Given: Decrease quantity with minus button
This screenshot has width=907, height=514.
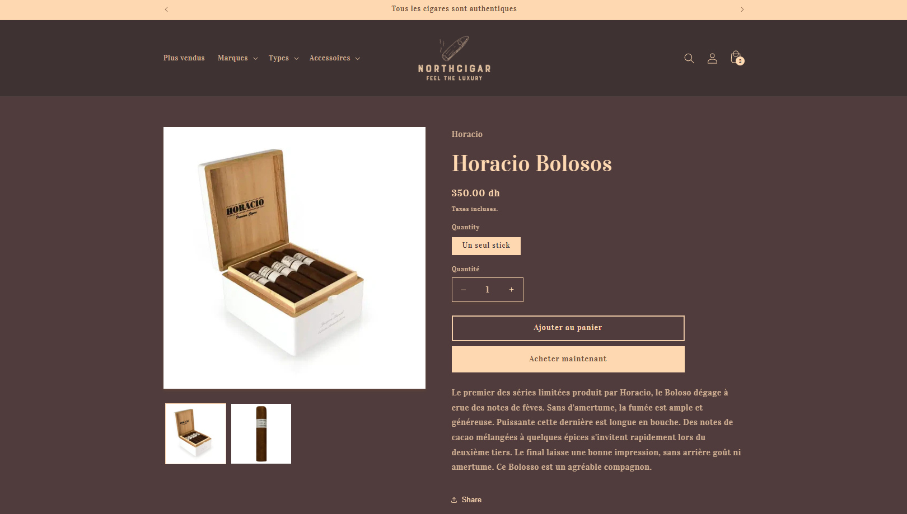Looking at the screenshot, I should click(x=464, y=290).
